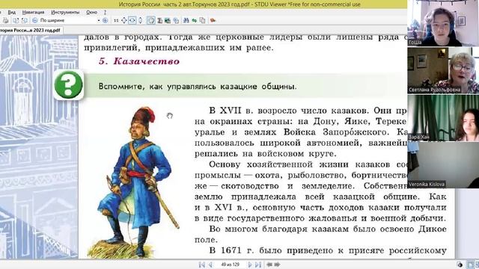Go to first page using the status bar
Viewport: 479px width, 269px height.
[x=202, y=265]
